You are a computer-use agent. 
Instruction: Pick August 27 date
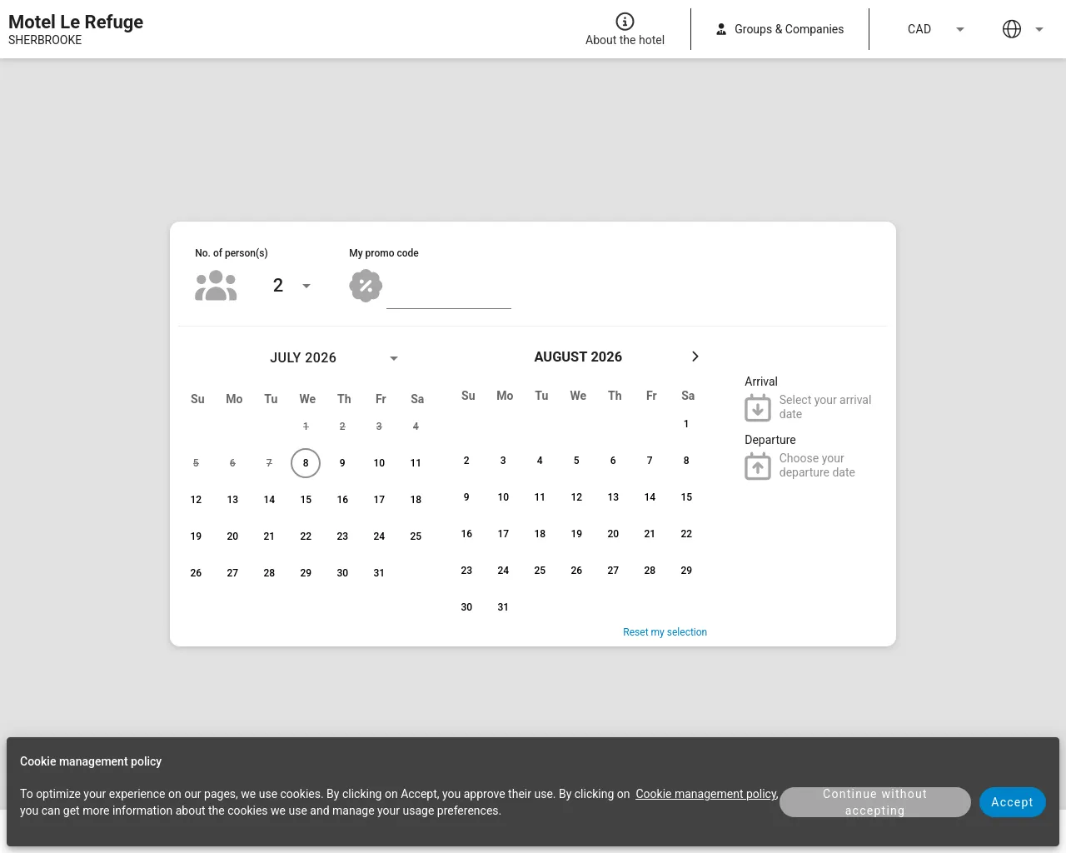613,571
